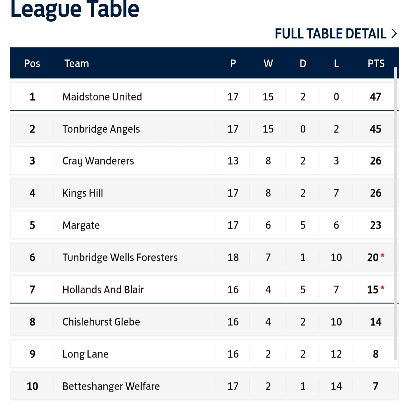Image resolution: width=409 pixels, height=409 pixels.
Task: Click Hollands And Blair team name
Action: tap(103, 290)
